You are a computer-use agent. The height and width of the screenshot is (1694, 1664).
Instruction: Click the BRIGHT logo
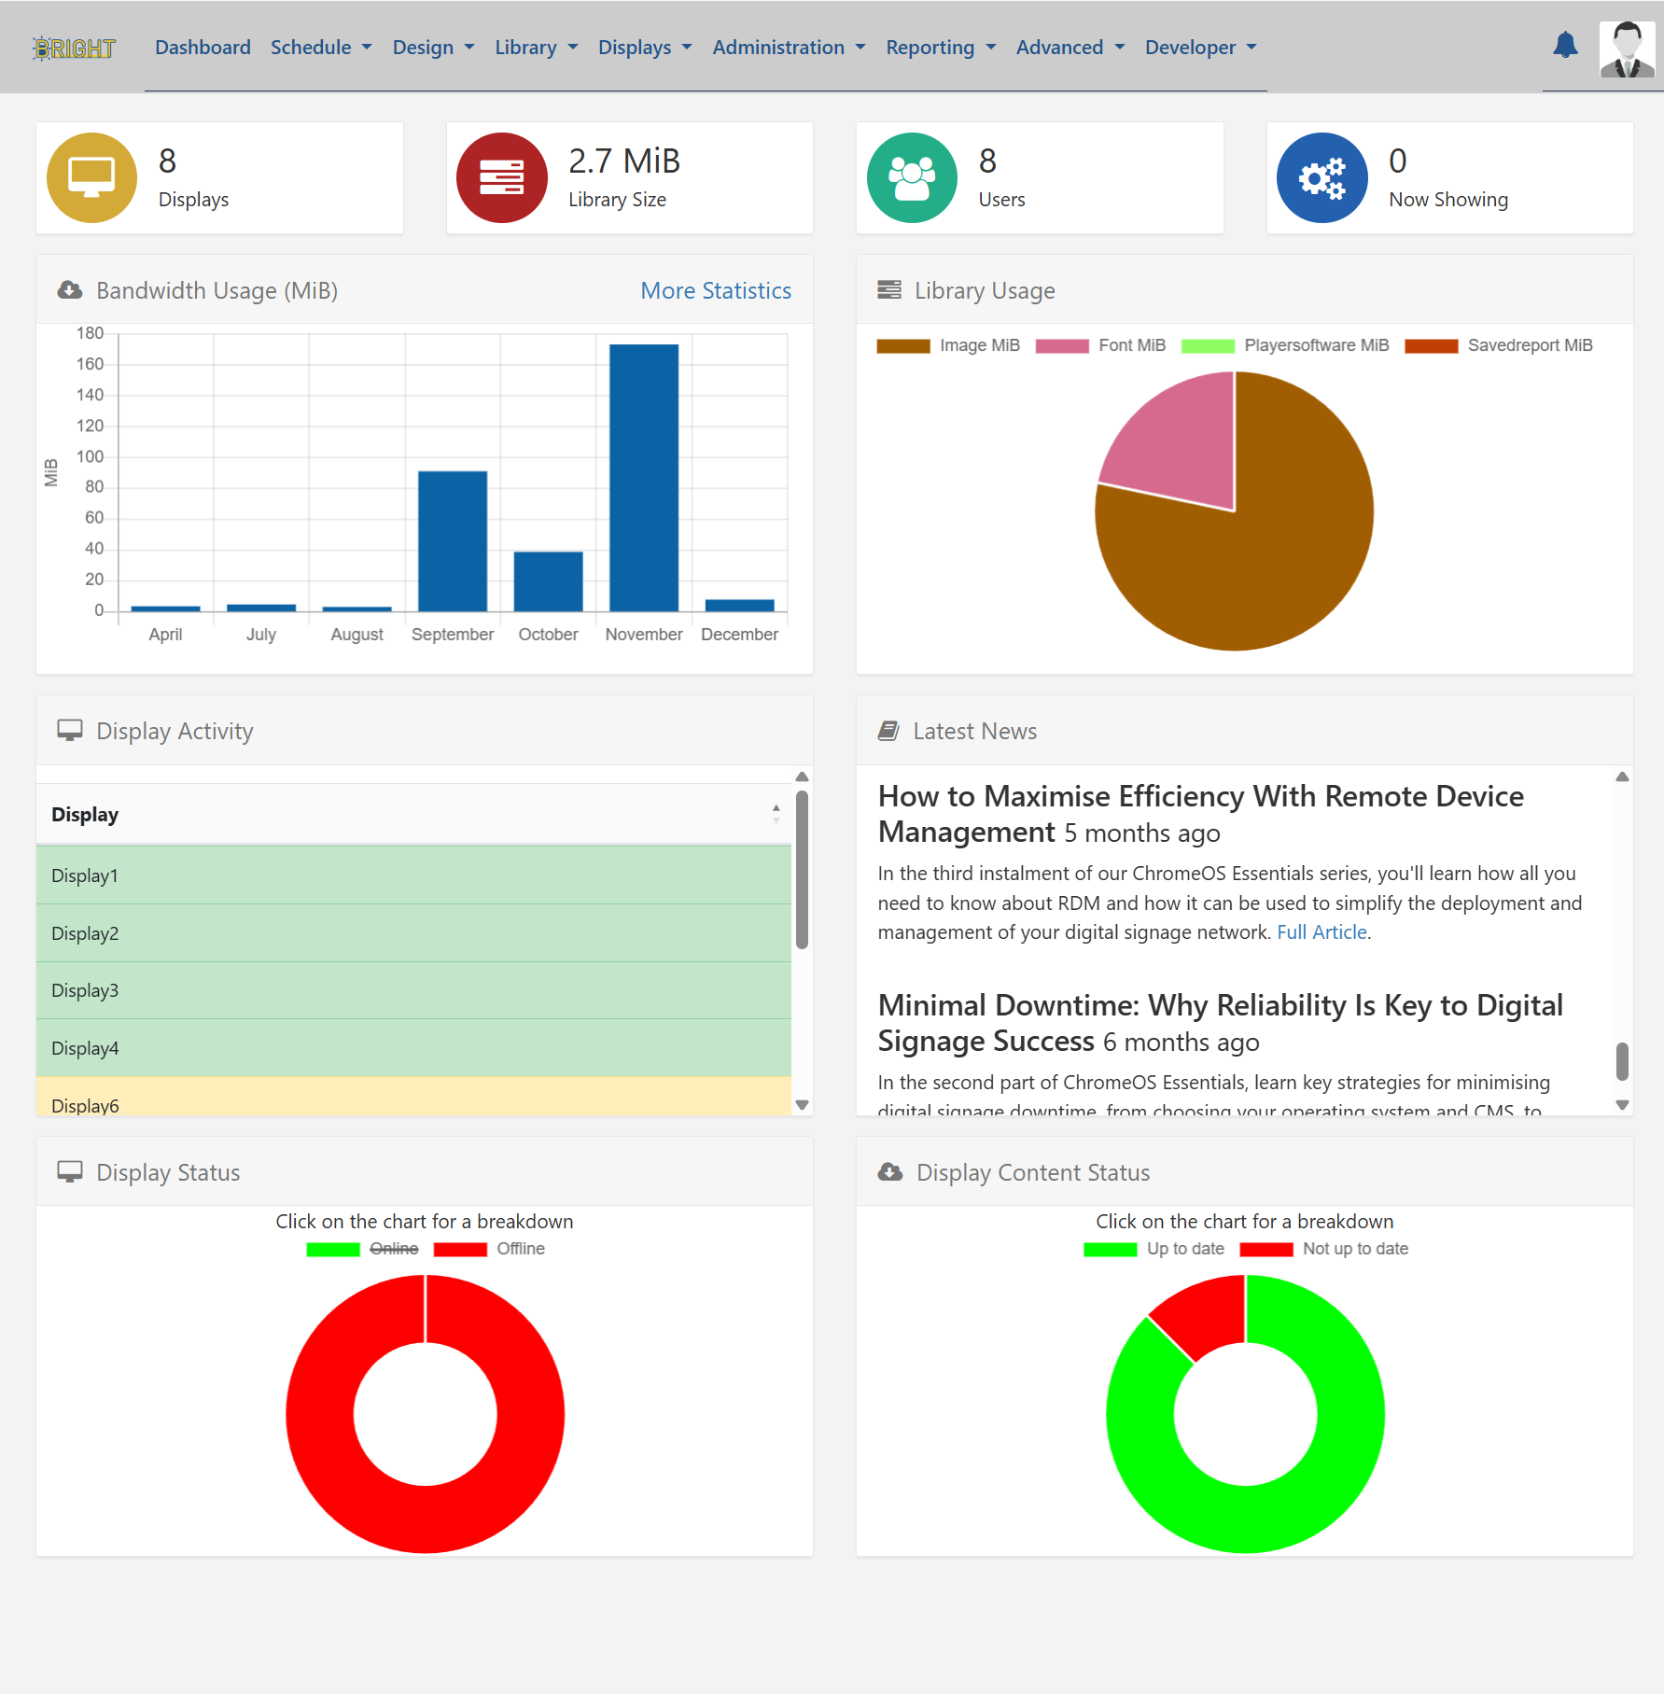coord(75,49)
